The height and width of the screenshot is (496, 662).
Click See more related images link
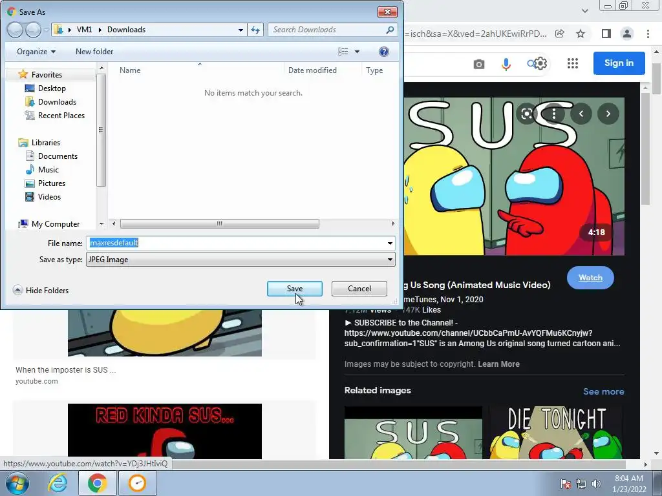(x=603, y=391)
